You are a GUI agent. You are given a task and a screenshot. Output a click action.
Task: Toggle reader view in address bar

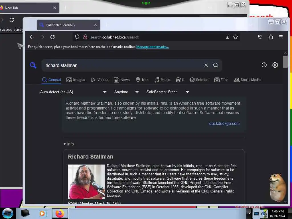pyautogui.click(x=227, y=37)
